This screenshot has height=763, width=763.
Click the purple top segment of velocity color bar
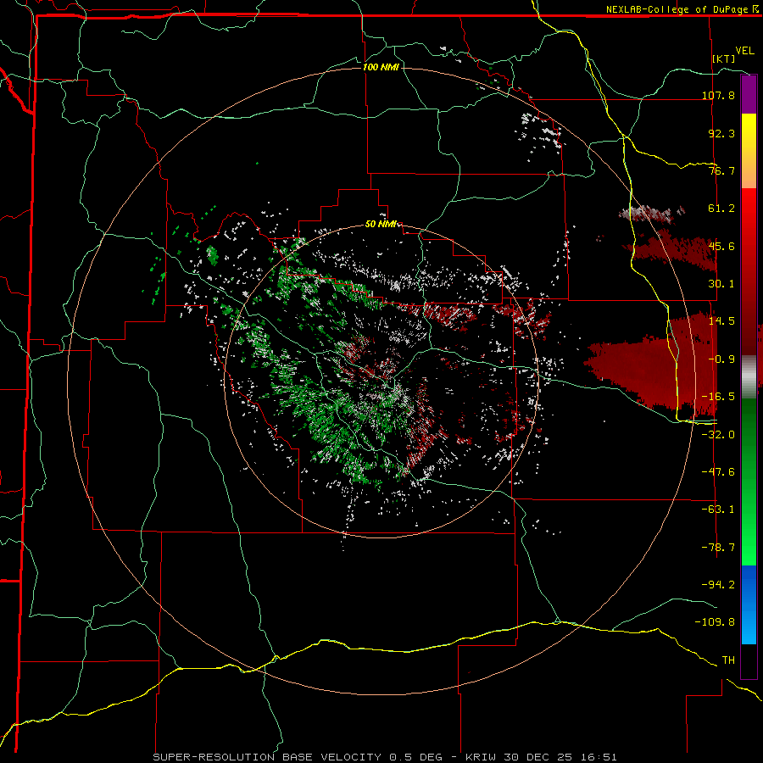749,94
